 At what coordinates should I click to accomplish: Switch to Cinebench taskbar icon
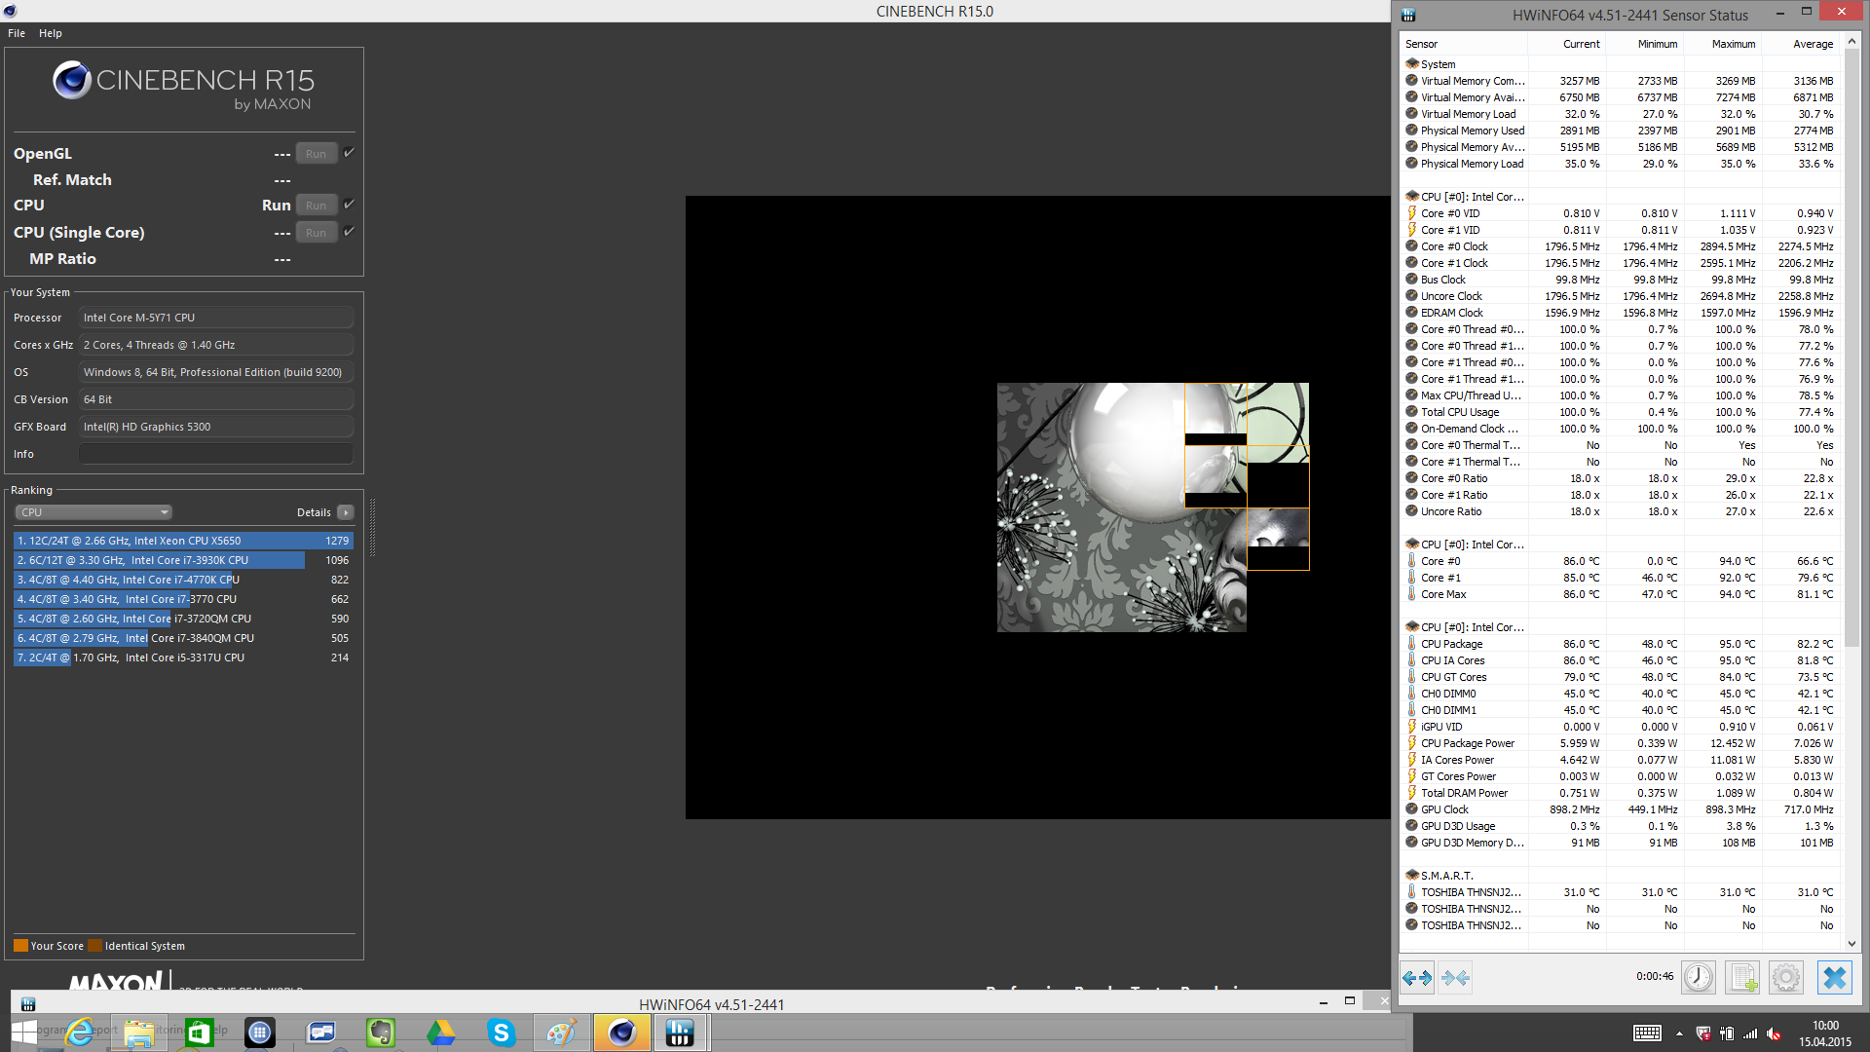(x=621, y=1033)
